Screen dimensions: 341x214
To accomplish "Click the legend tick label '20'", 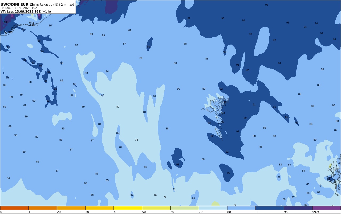I will pos(59,212).
